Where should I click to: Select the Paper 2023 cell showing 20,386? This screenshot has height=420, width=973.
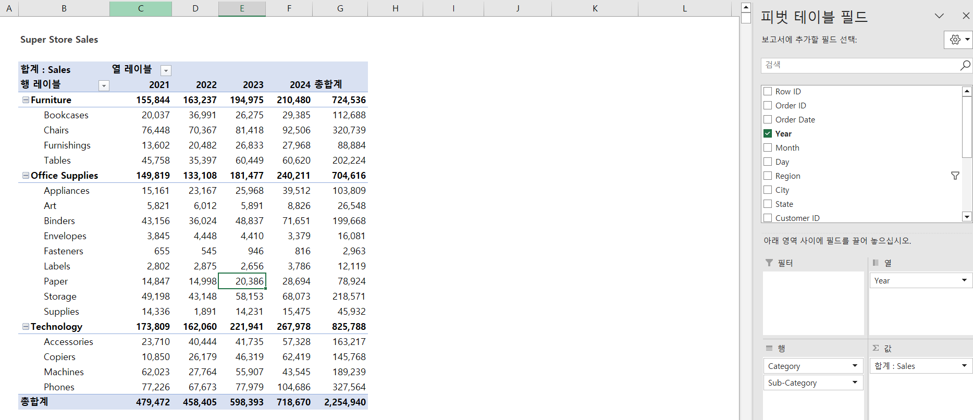[x=242, y=281]
